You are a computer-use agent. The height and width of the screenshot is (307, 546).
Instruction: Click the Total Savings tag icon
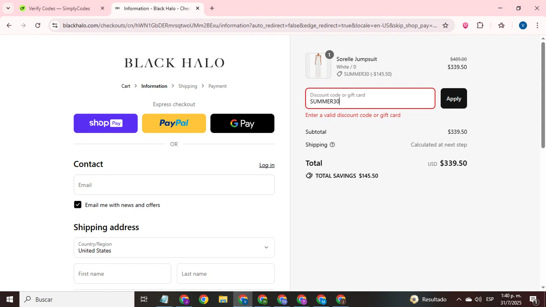click(x=309, y=176)
